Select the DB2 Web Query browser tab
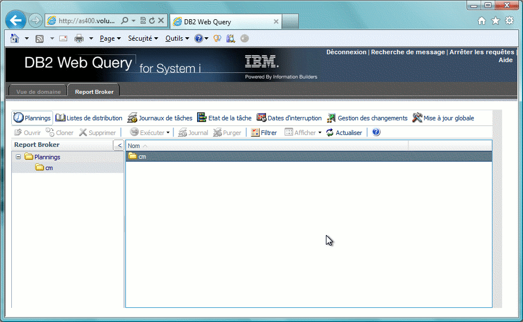523x322 pixels. click(226, 21)
